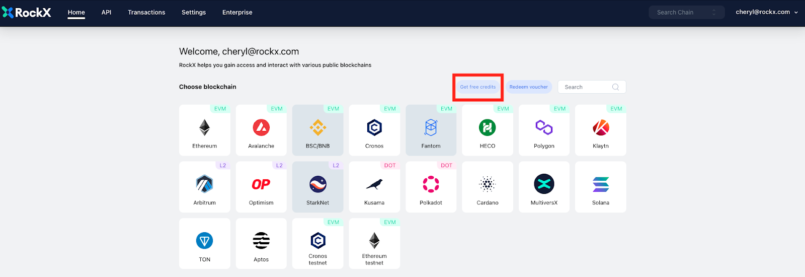
Task: Switch to the Settings tab
Action: click(194, 12)
